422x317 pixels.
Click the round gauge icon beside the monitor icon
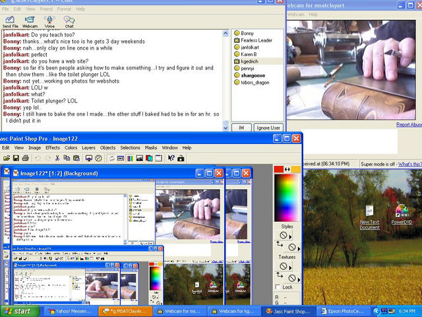[x=98, y=158]
